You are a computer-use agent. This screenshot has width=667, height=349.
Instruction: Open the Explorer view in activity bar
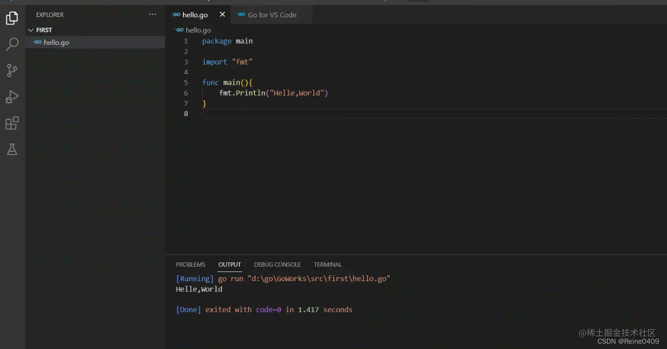(x=12, y=18)
